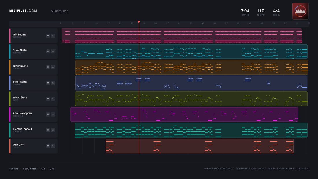Viewport: 318px width, 179px height.
Task: Mute the Ooh Choir track
Action: [x=48, y=146]
